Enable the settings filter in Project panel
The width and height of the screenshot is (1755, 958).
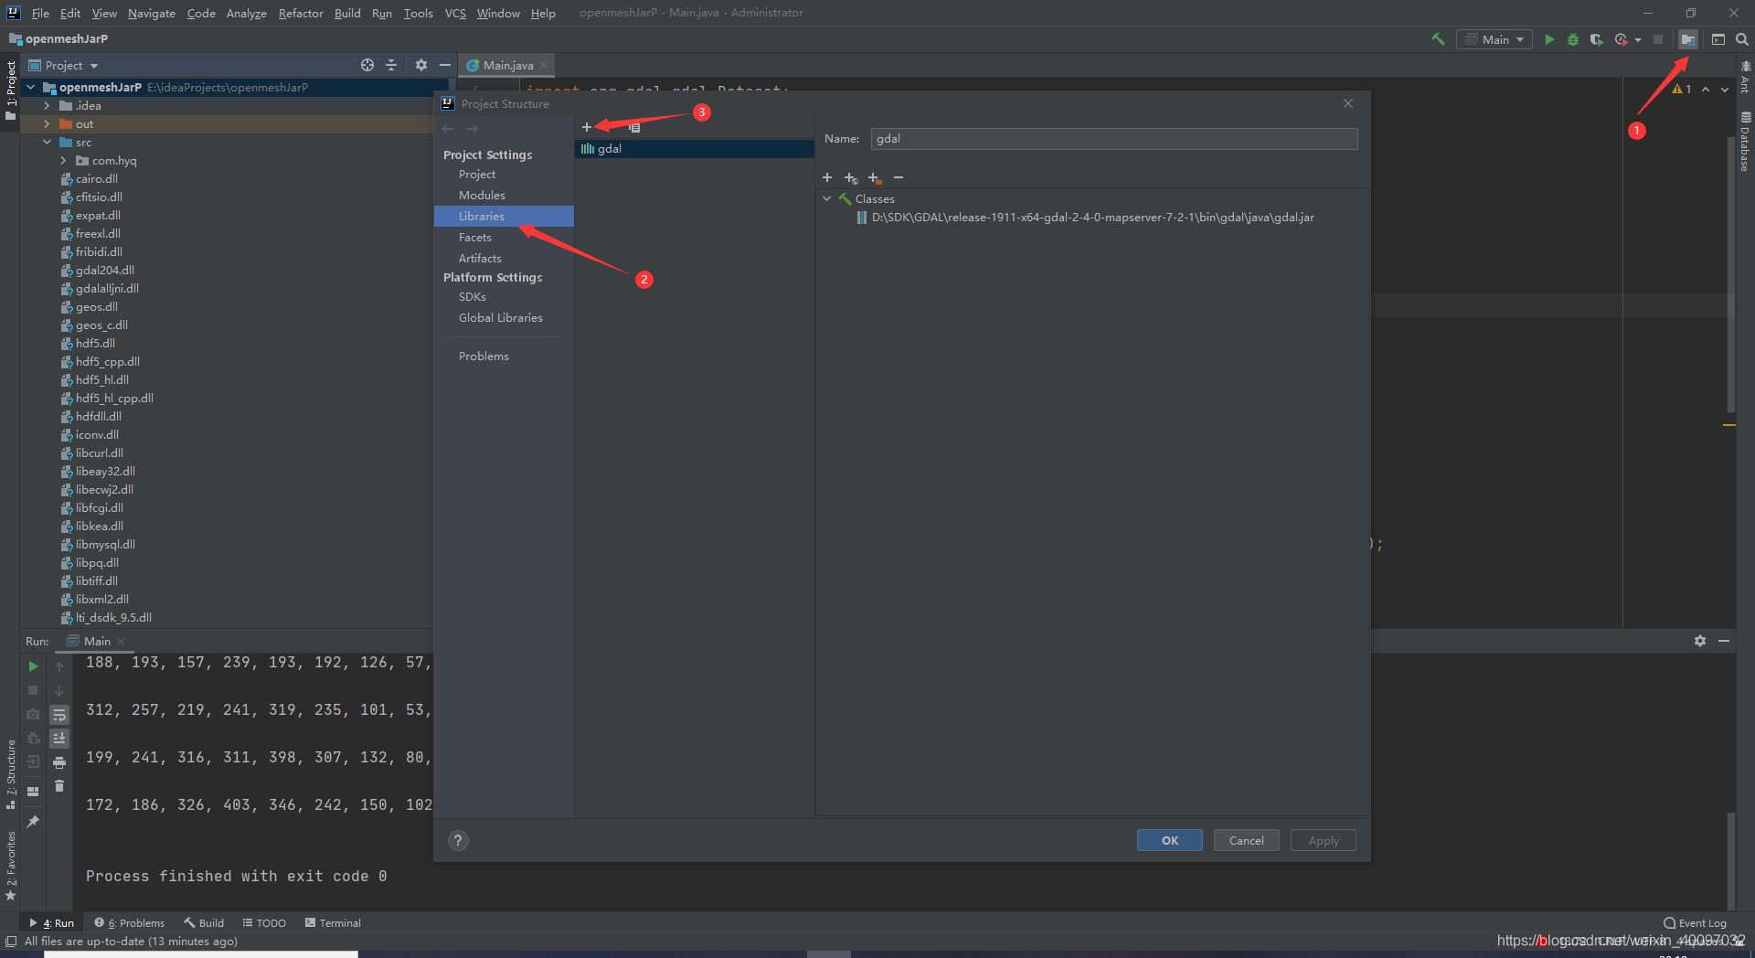pyautogui.click(x=420, y=65)
